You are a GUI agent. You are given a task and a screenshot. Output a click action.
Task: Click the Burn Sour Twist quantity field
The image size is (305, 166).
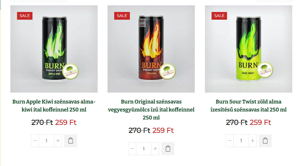coord(241,140)
